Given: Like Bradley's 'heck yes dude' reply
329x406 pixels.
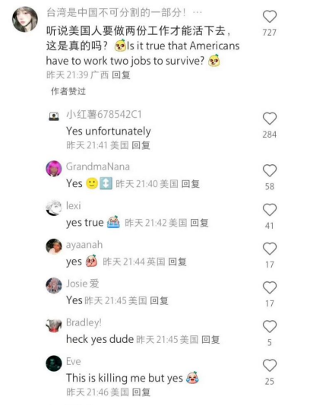Looking at the screenshot, I should (x=270, y=326).
